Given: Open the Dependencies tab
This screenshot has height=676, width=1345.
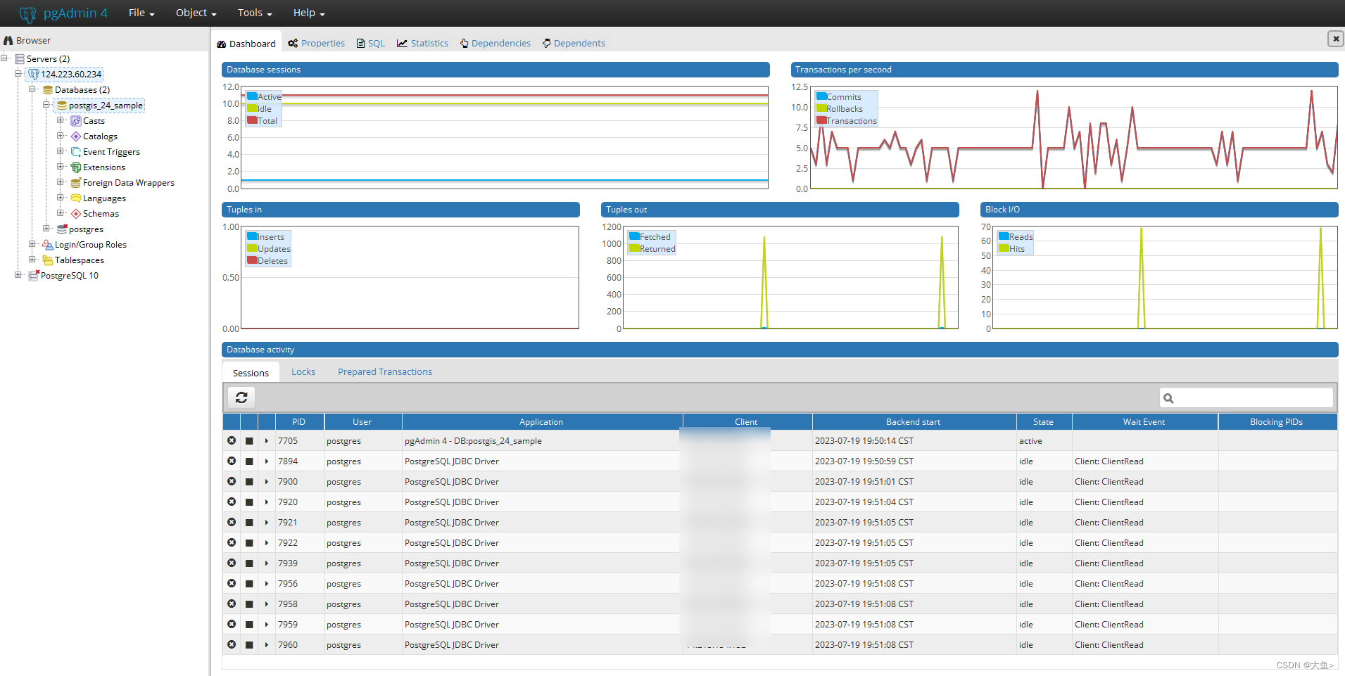Looking at the screenshot, I should [x=495, y=44].
